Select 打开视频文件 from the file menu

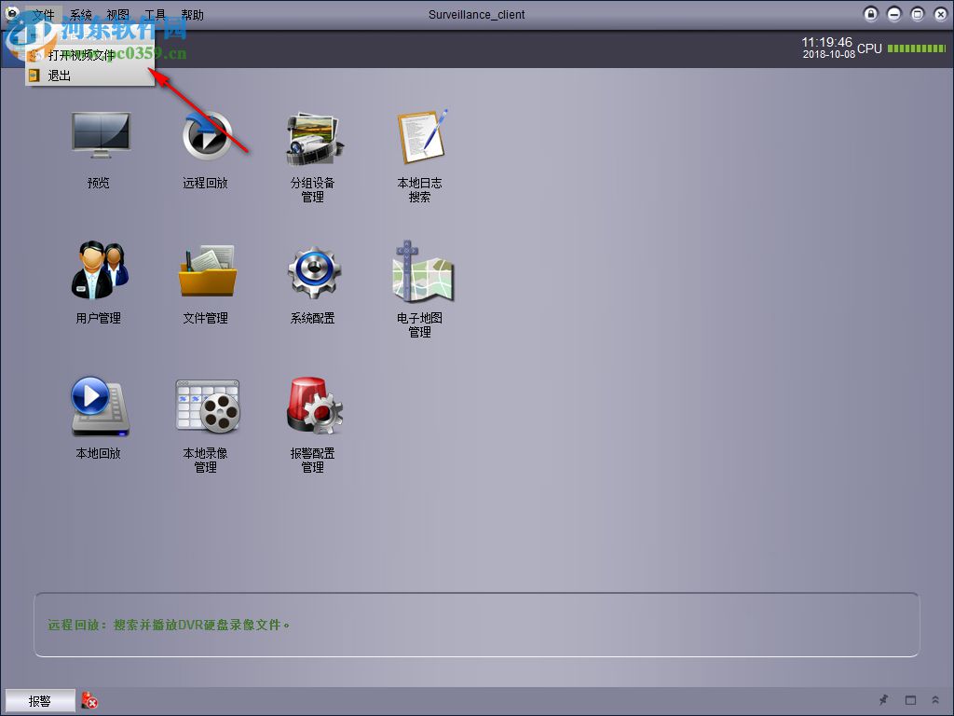pos(89,55)
